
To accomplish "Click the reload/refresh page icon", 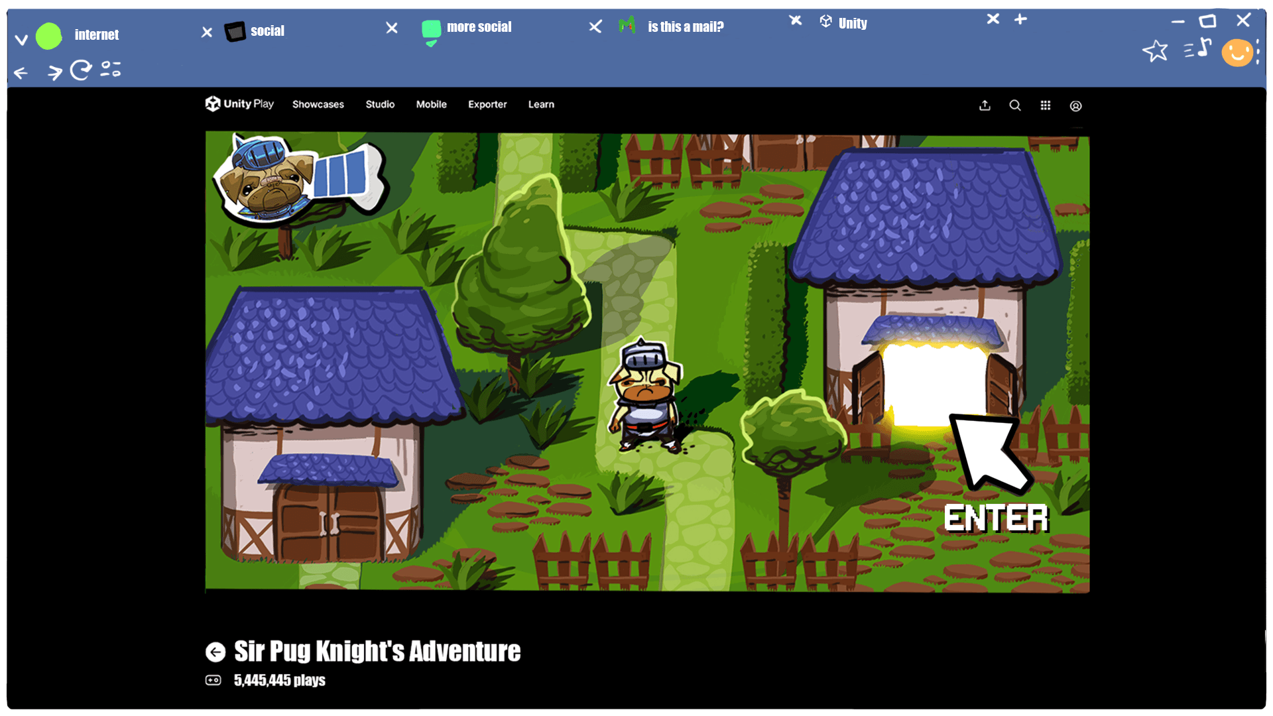I will click(x=82, y=70).
